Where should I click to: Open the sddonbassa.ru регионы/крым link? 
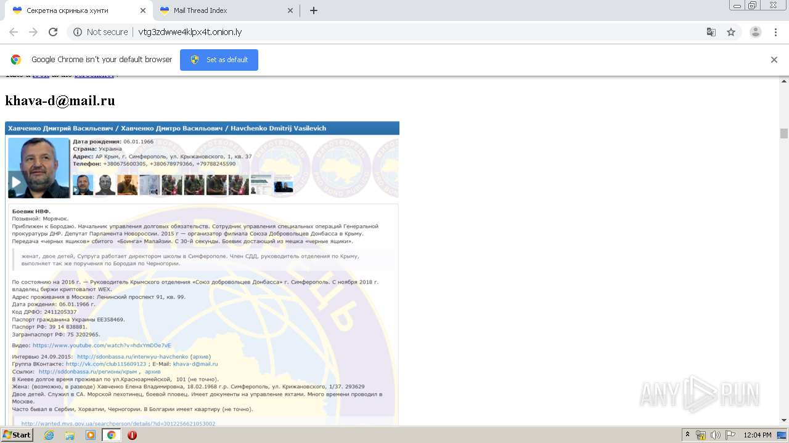tap(88, 372)
